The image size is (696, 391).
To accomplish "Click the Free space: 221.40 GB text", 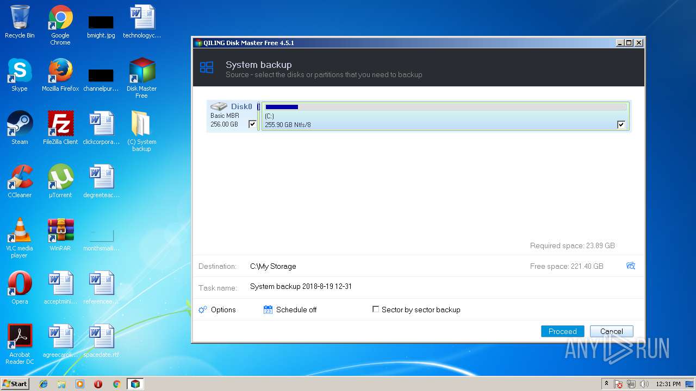I will (567, 266).
